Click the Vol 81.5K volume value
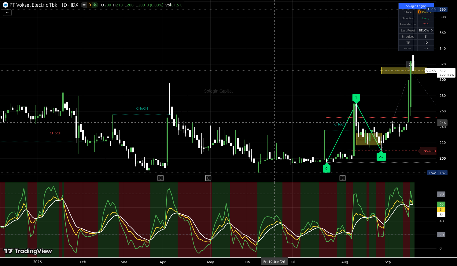This screenshot has width=457, height=266. (x=173, y=5)
